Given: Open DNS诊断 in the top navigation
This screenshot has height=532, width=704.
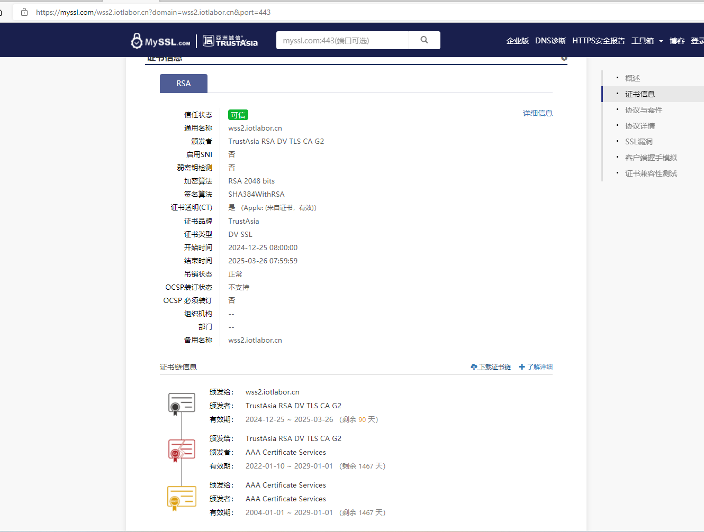Looking at the screenshot, I should (550, 41).
